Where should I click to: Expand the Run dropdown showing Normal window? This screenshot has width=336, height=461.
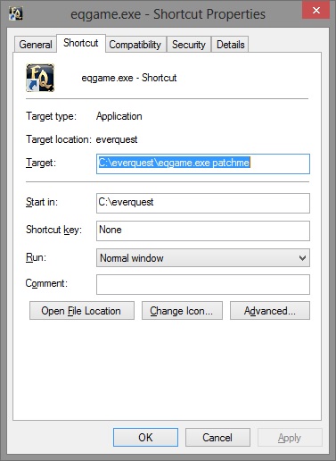click(x=203, y=258)
